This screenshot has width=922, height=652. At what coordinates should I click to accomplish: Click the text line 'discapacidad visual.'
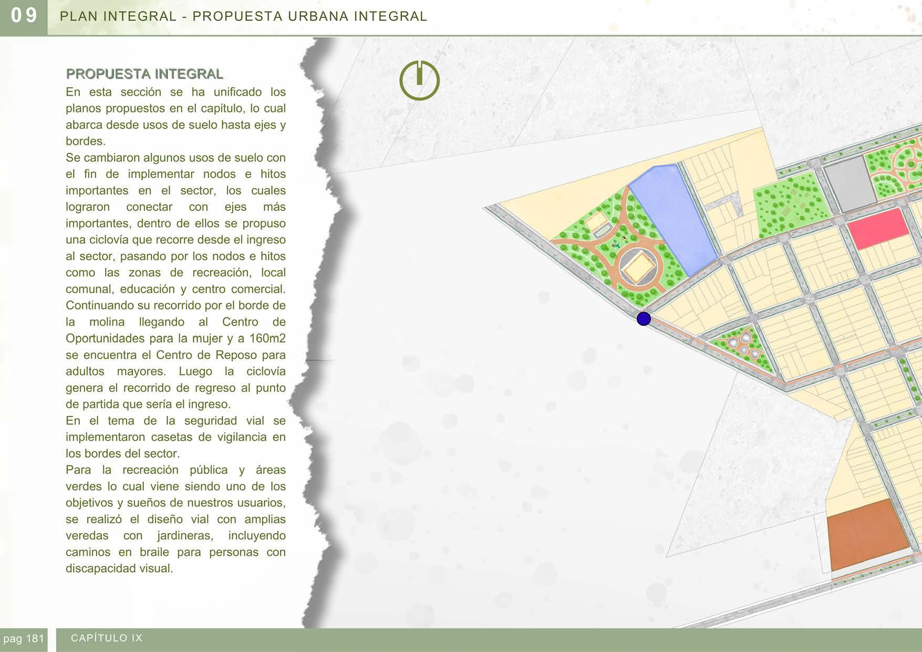[x=119, y=568]
